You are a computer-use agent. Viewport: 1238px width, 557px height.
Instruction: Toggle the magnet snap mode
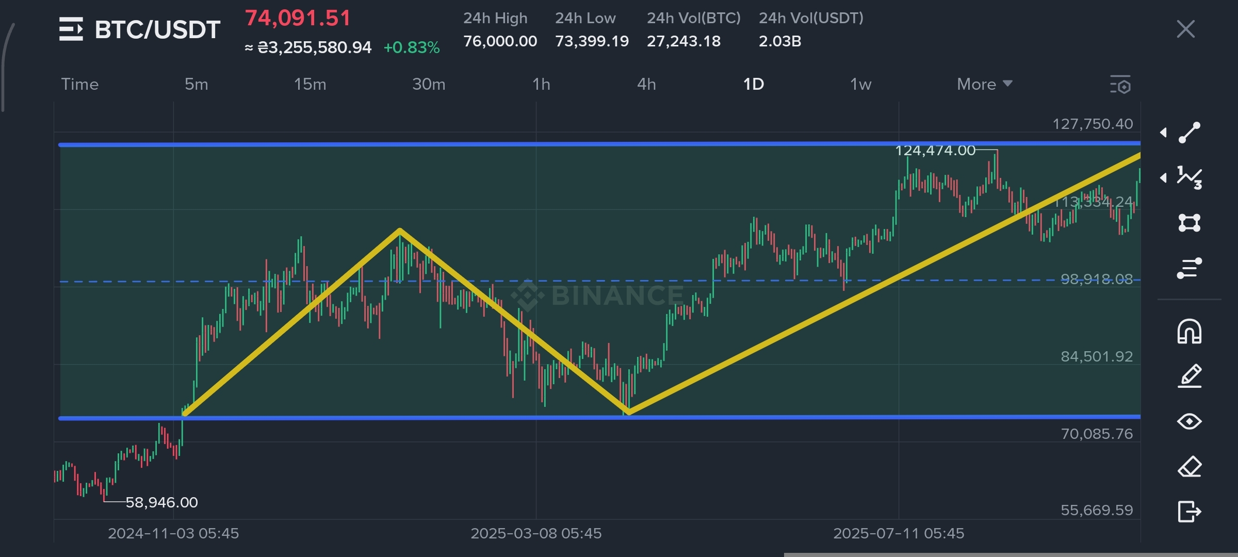[1190, 331]
